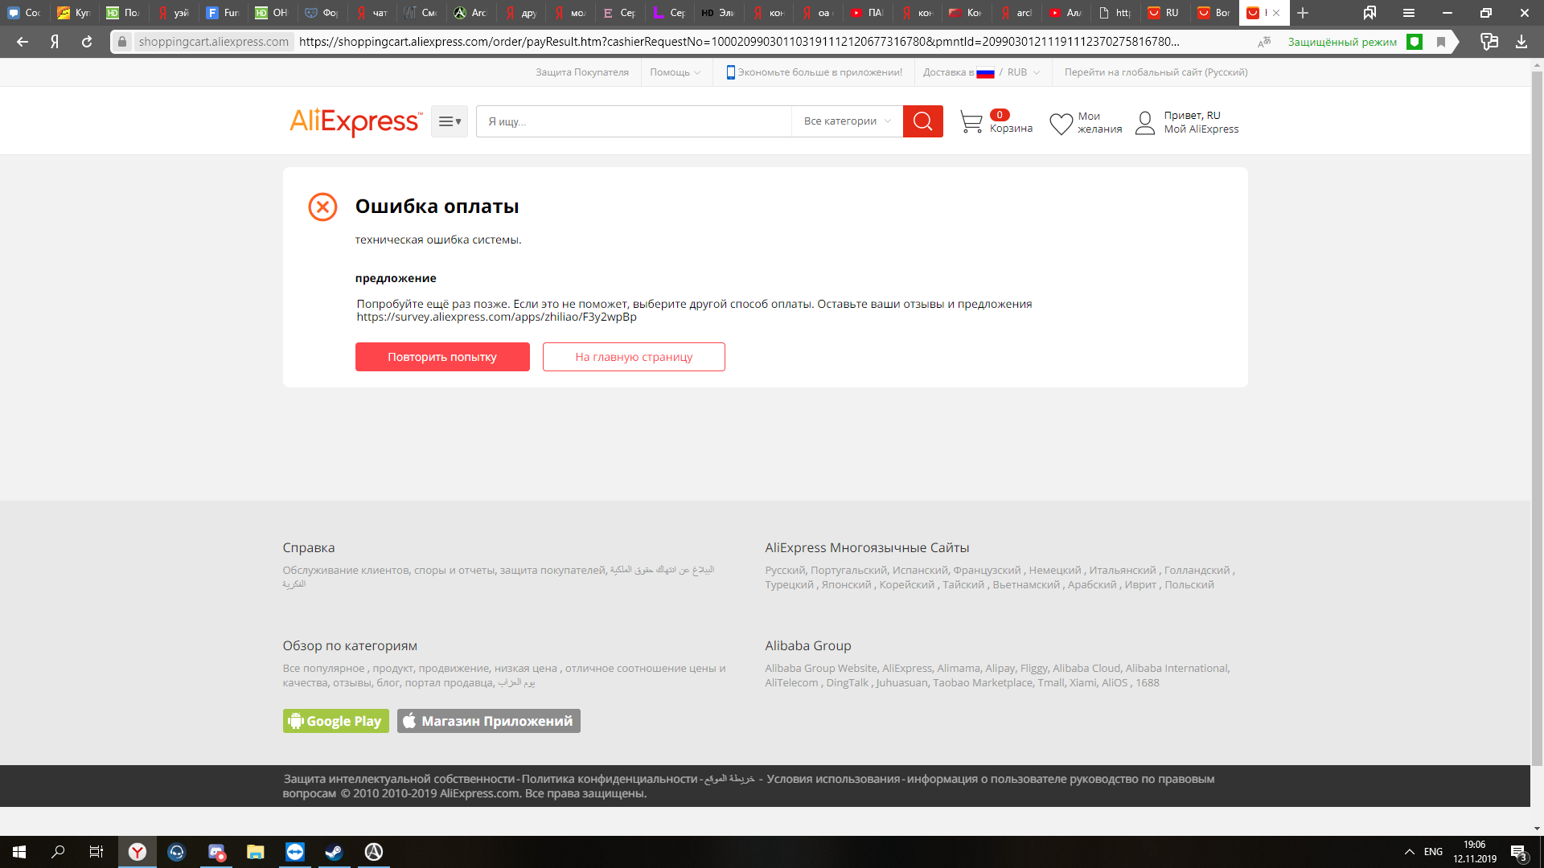This screenshot has height=868, width=1544.
Task: Click the address bar lock icon
Action: 122,42
